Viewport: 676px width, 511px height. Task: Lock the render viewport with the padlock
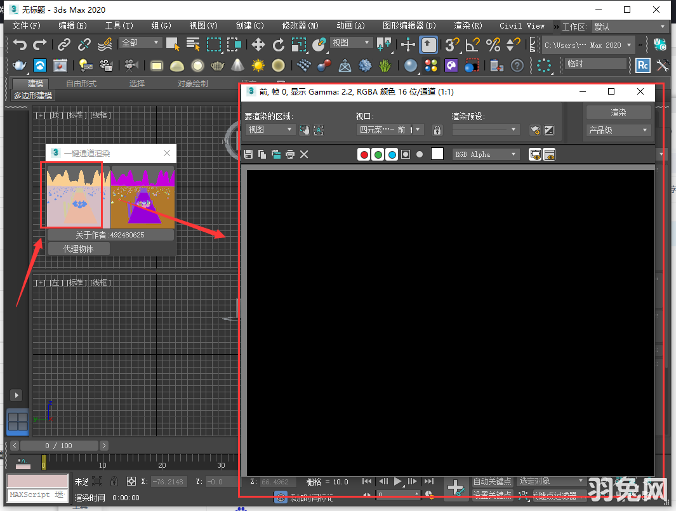pyautogui.click(x=437, y=129)
